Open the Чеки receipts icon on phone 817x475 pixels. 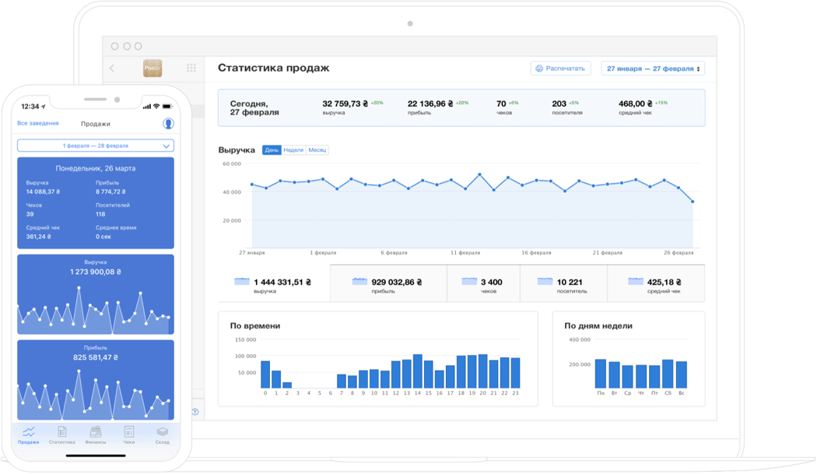coord(129,435)
